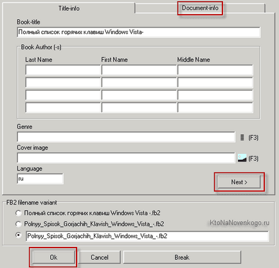Confirm with the Ok button
The image size is (279, 268).
[x=53, y=257]
